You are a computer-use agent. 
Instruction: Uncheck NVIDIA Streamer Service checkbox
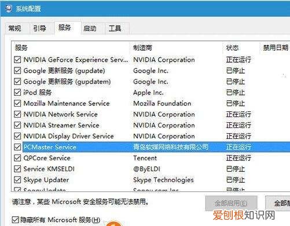[17, 125]
